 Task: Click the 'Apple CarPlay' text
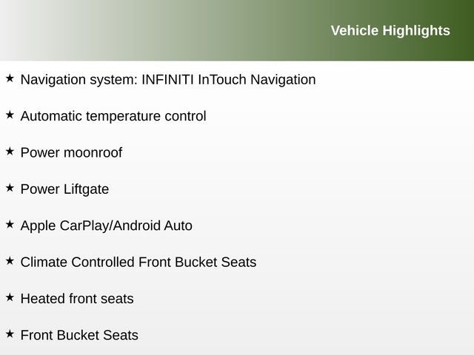pos(64,226)
